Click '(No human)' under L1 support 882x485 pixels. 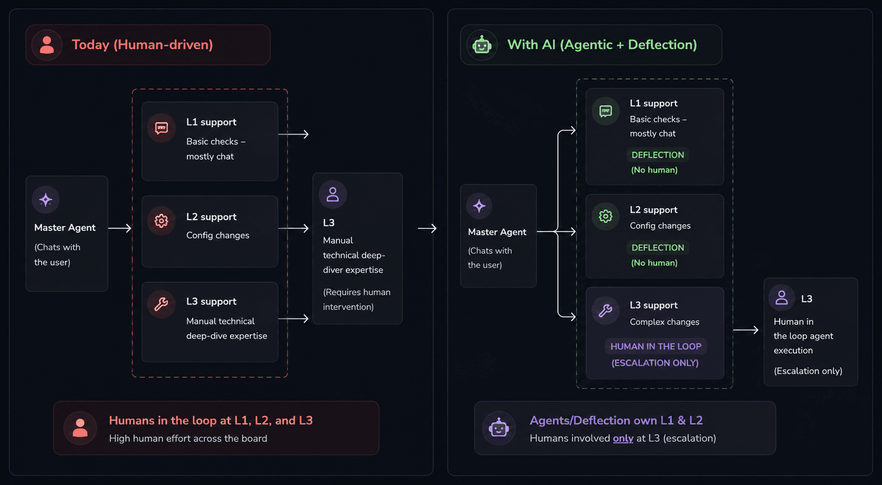654,170
